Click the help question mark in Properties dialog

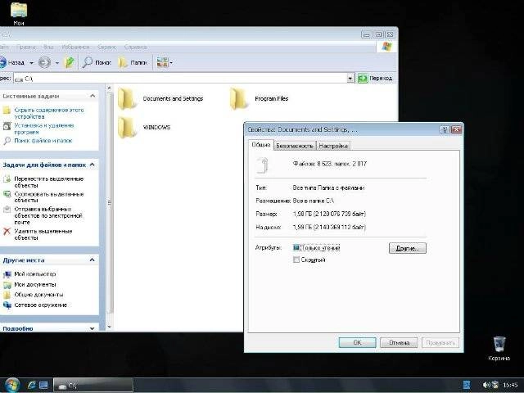[x=445, y=129]
